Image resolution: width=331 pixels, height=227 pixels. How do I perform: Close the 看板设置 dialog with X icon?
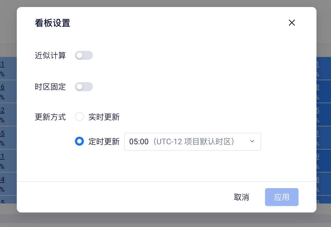tap(292, 23)
